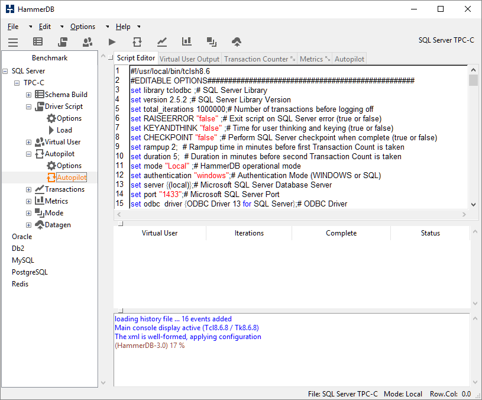This screenshot has height=400, width=482.
Task: Click the console '(HammerDB-3.0) 17 %' prompt line
Action: pos(150,346)
